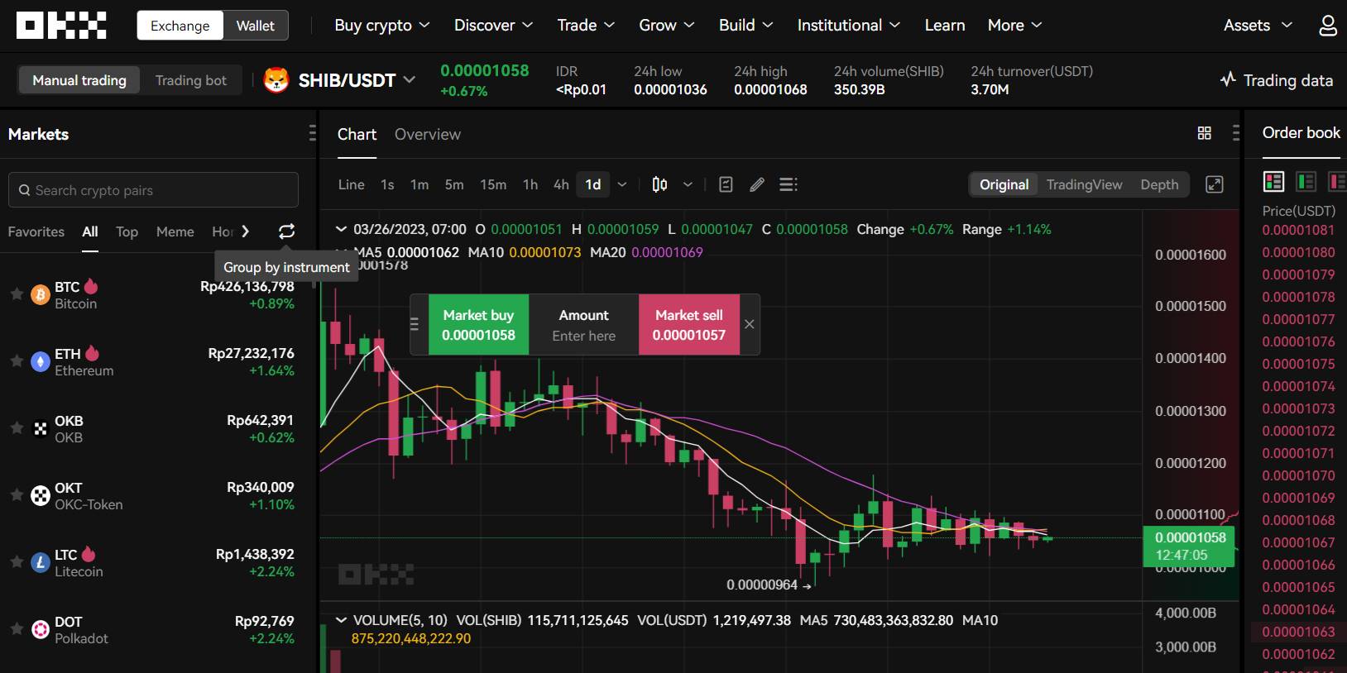
Task: Open the chart layout grid icon
Action: tap(1204, 133)
